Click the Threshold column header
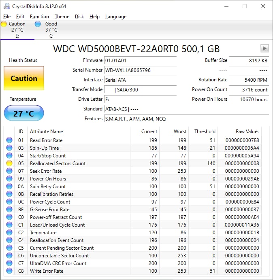Screen dimensions: 273x280 (x=203, y=132)
